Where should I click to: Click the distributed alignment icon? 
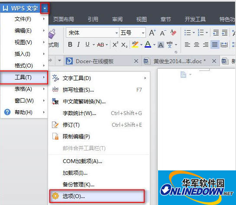(224, 45)
